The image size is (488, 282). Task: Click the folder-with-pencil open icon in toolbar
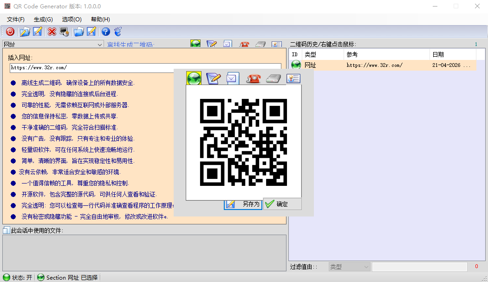pos(25,32)
